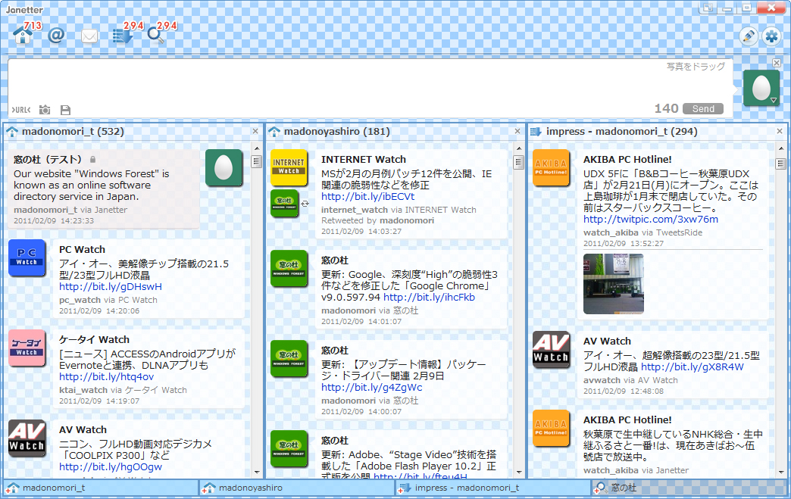Click the scrollbar handle in the impress column
The image size is (791, 499).
pyautogui.click(x=780, y=164)
